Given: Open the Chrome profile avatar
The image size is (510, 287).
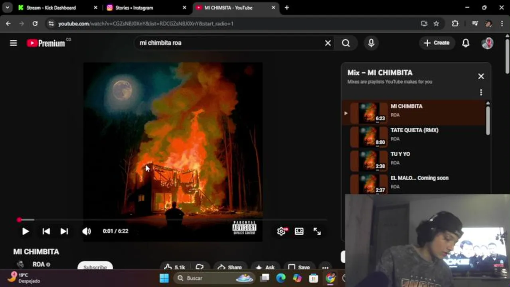Looking at the screenshot, I should pos(488,24).
